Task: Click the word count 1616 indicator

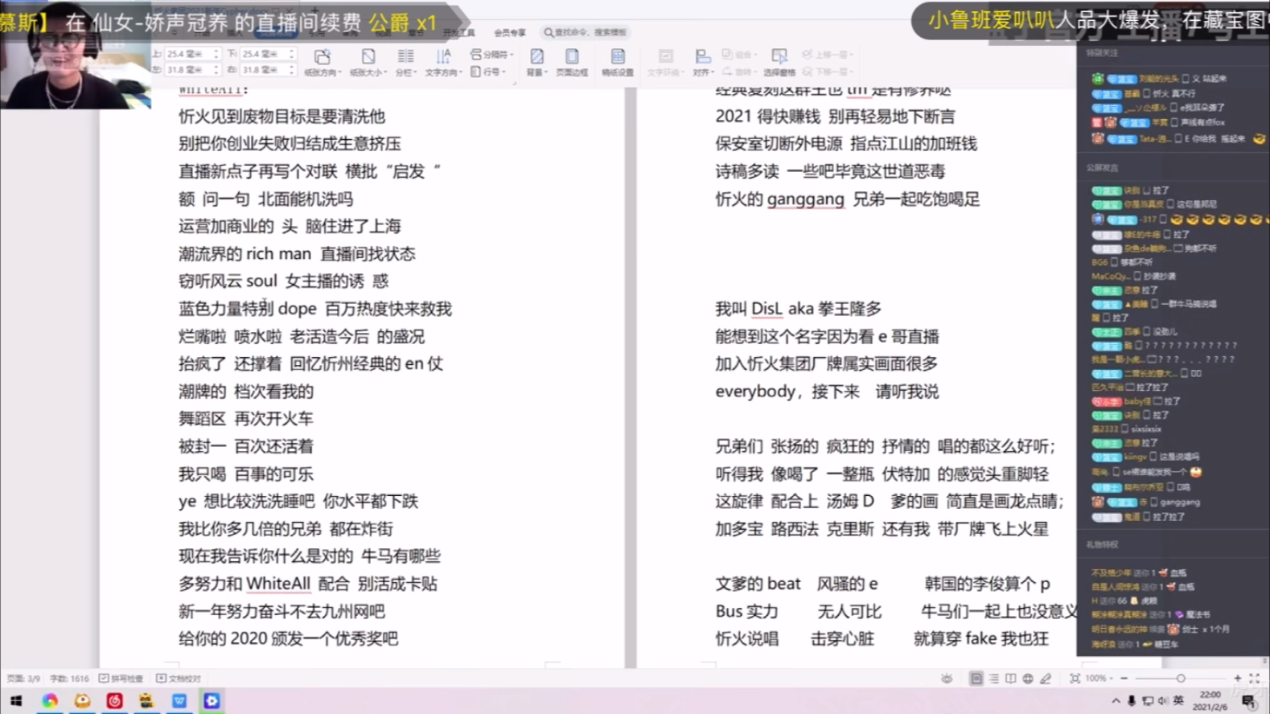Action: pyautogui.click(x=69, y=679)
